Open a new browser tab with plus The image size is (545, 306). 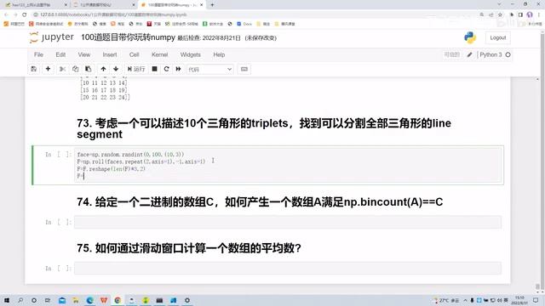[212, 5]
